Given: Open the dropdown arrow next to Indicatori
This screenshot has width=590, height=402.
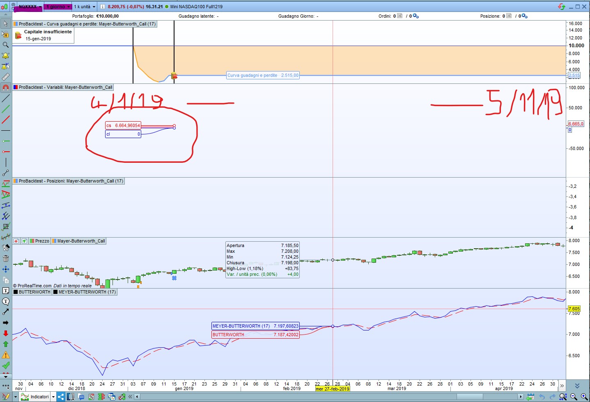Looking at the screenshot, I should (x=53, y=397).
